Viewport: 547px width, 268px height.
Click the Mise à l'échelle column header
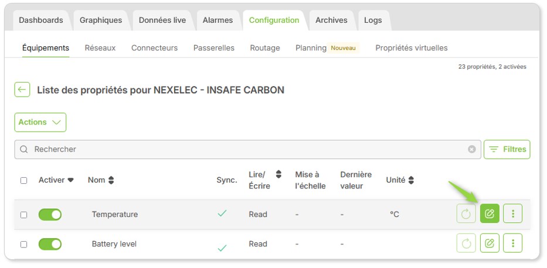click(310, 180)
